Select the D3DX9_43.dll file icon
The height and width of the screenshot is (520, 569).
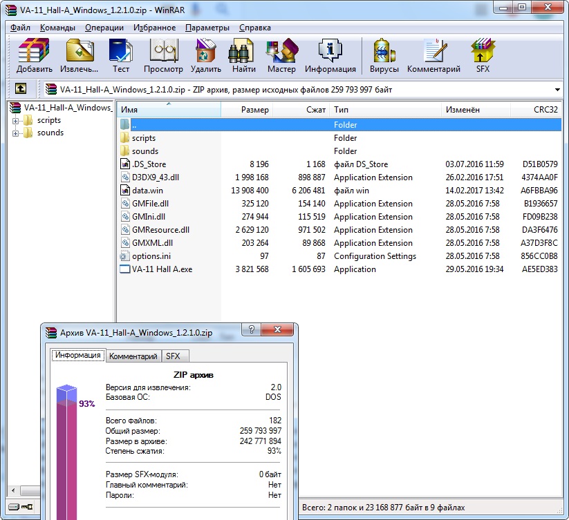click(125, 177)
